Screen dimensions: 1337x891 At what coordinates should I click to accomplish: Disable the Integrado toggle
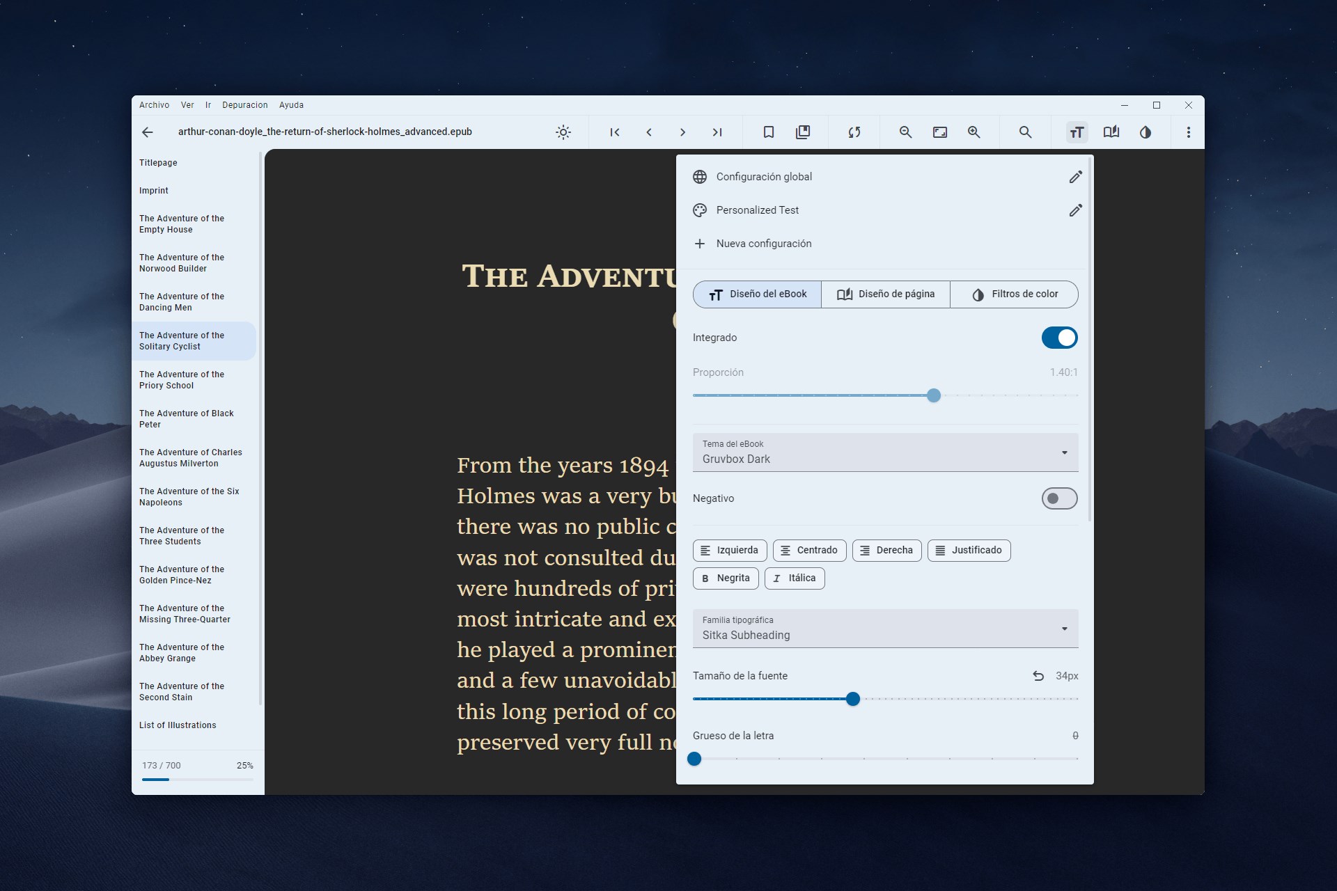coord(1058,338)
